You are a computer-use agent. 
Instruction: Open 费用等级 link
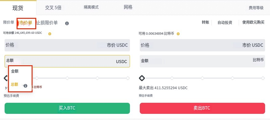[x=256, y=8]
